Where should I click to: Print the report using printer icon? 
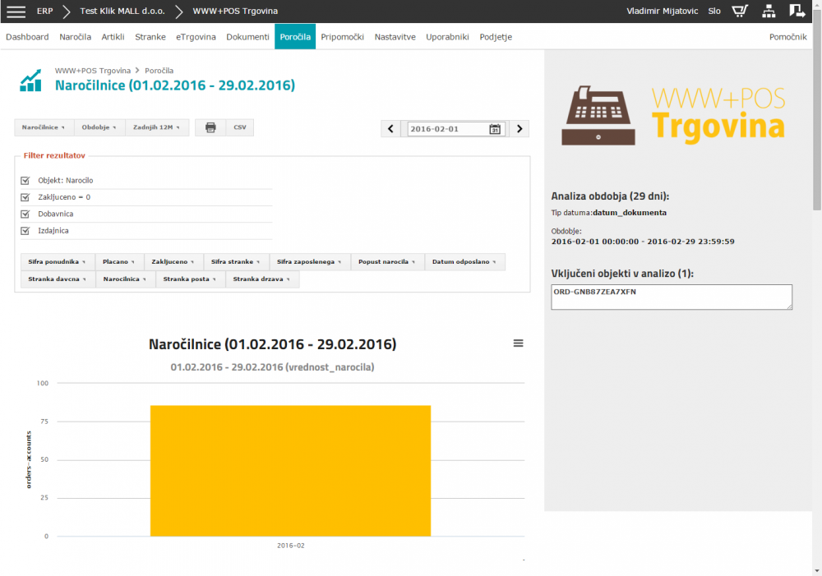coord(210,127)
